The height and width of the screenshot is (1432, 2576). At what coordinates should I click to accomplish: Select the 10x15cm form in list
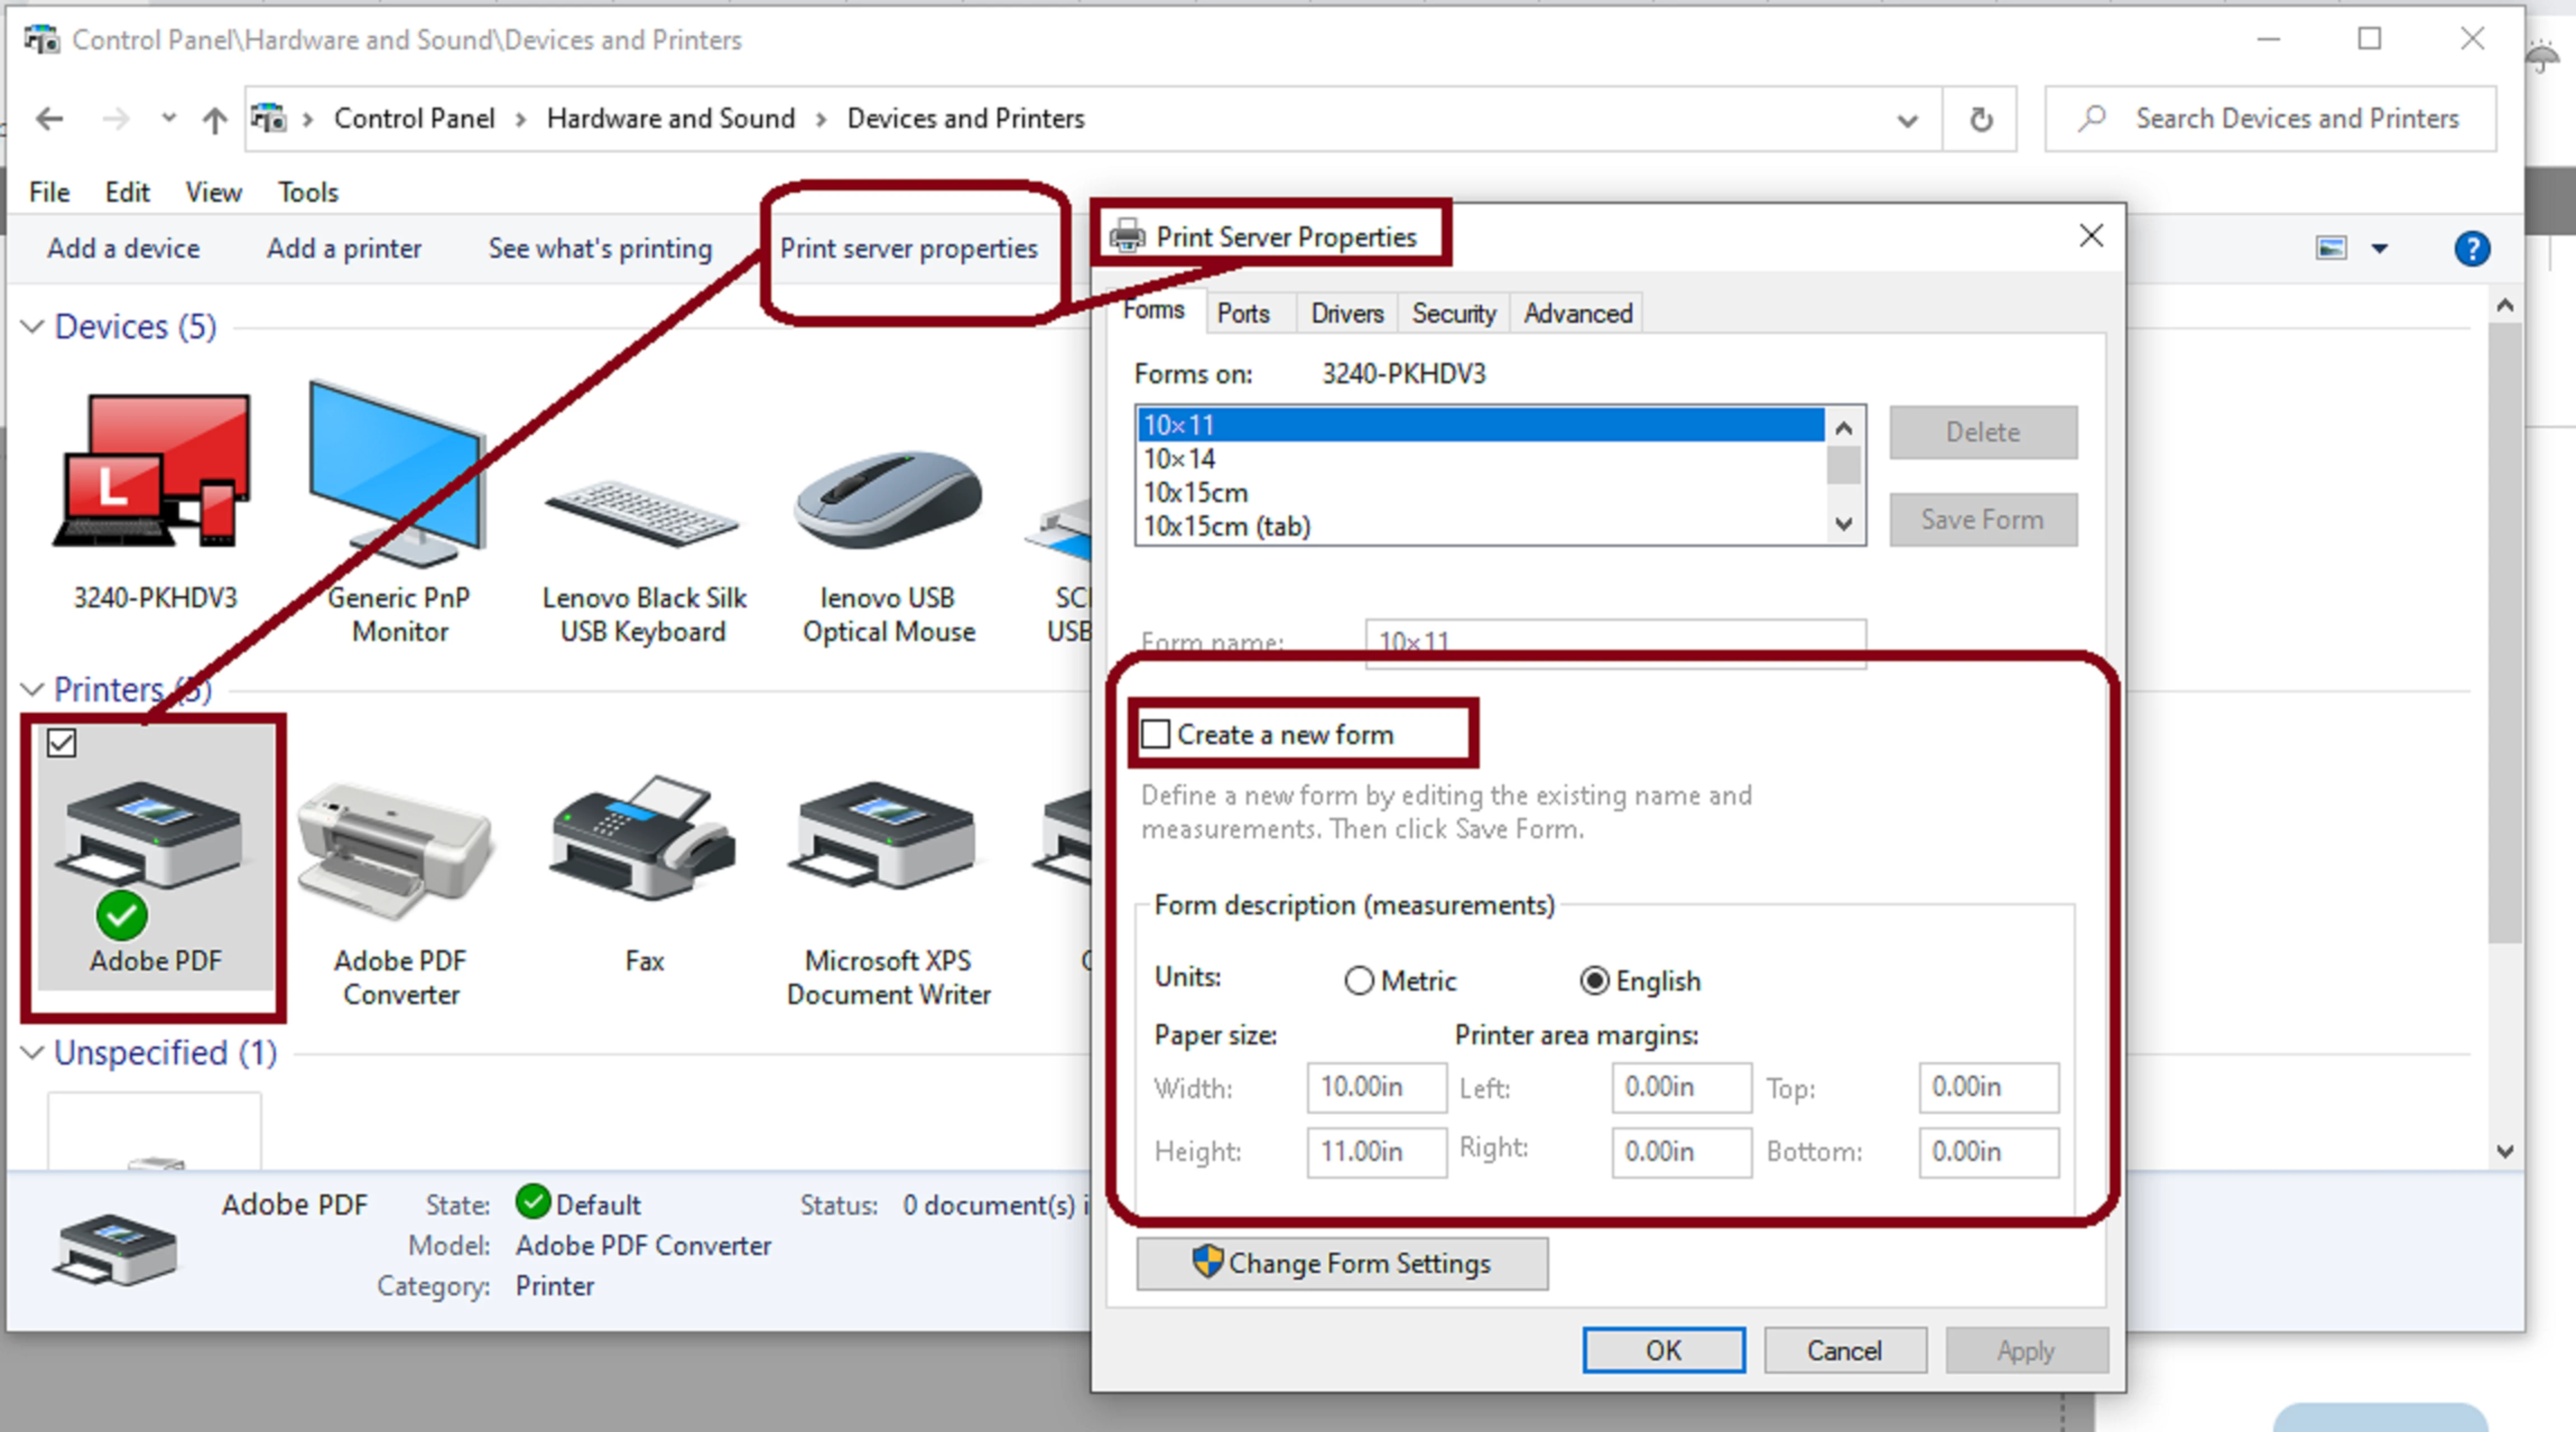[x=1196, y=492]
